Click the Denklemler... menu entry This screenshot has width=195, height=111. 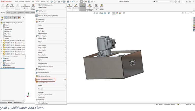tap(42, 69)
